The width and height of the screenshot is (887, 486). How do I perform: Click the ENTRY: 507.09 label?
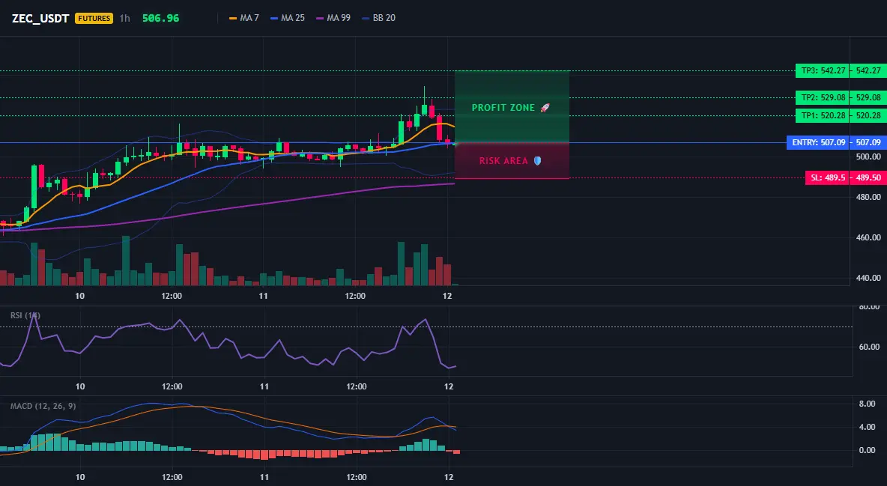819,142
